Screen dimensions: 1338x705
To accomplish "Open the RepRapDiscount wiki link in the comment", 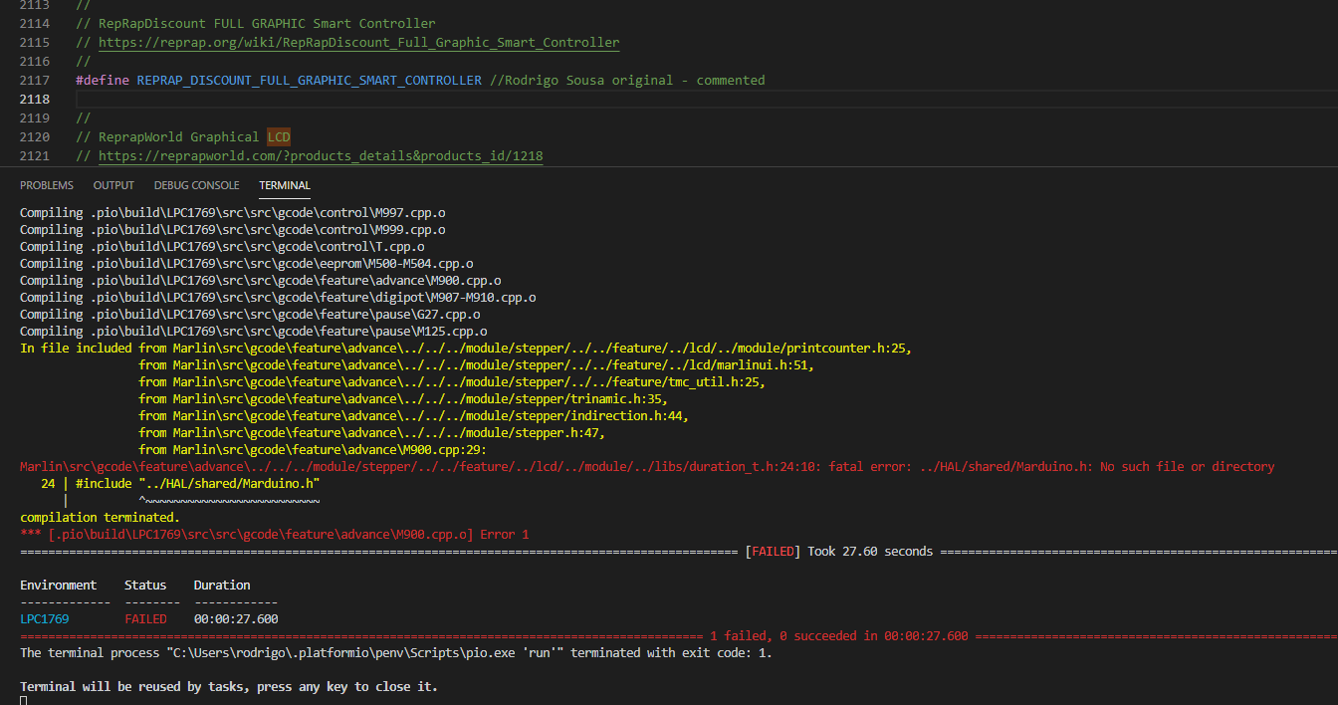I will click(x=357, y=42).
